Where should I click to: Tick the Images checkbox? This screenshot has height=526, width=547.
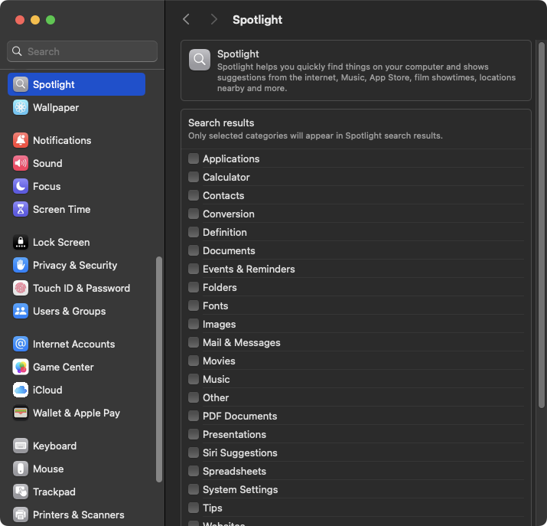pyautogui.click(x=194, y=324)
